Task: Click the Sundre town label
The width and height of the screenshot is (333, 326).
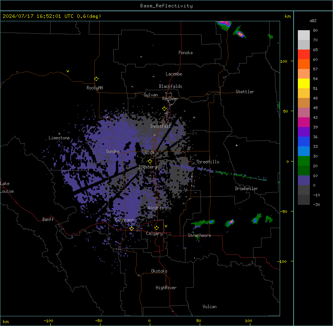Action: coord(113,151)
